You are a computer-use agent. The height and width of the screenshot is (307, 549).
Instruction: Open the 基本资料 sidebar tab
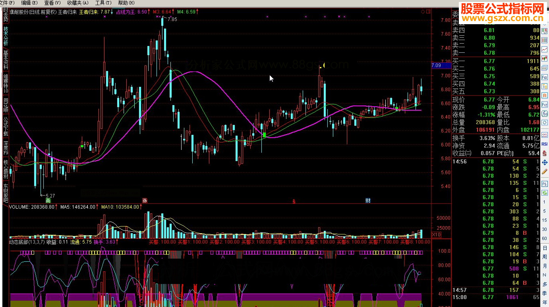click(6, 60)
